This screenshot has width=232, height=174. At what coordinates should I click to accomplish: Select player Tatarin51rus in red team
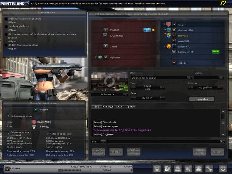pos(124,36)
